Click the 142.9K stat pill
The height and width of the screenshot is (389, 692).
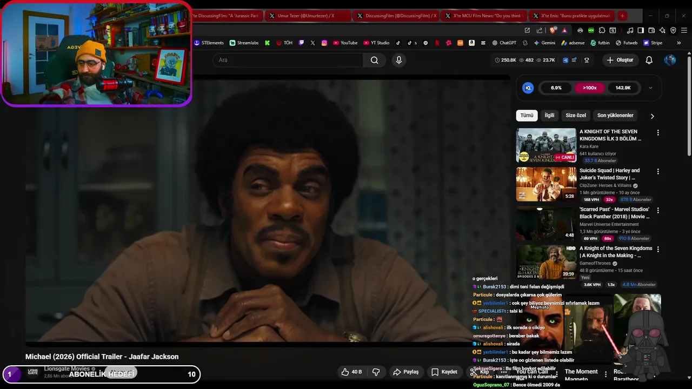click(x=623, y=88)
